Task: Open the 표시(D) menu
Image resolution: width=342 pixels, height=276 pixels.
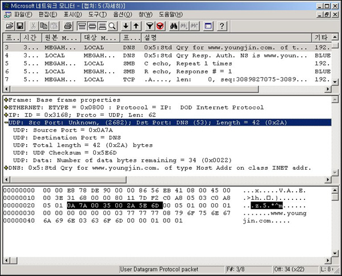Action: (x=73, y=15)
